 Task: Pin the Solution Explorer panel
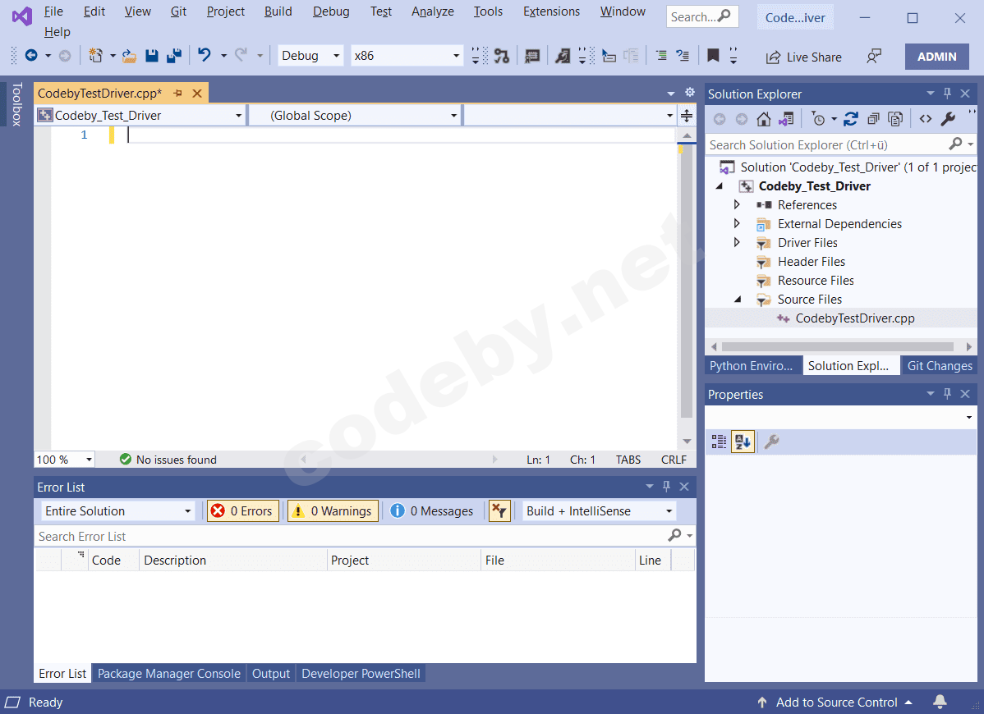(x=948, y=94)
